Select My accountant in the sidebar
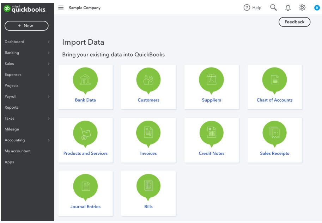Image resolution: width=322 pixels, height=223 pixels. pos(17,151)
